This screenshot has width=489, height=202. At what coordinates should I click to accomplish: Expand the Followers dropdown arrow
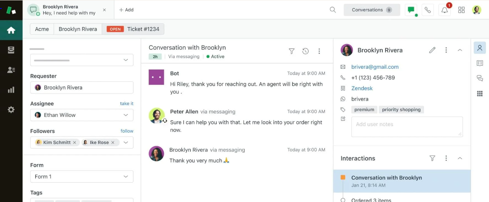click(x=126, y=143)
